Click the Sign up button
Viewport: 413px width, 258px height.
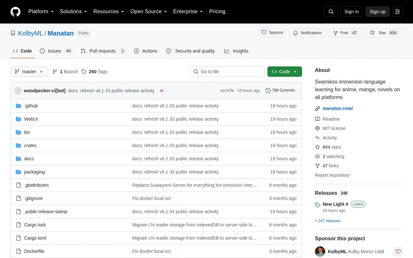pos(378,12)
